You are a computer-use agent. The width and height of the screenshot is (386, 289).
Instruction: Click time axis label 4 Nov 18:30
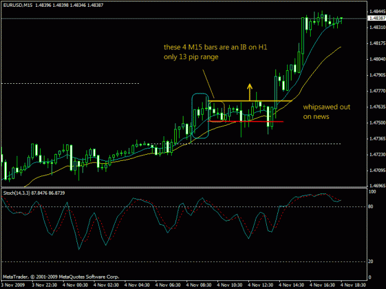tap(353, 285)
